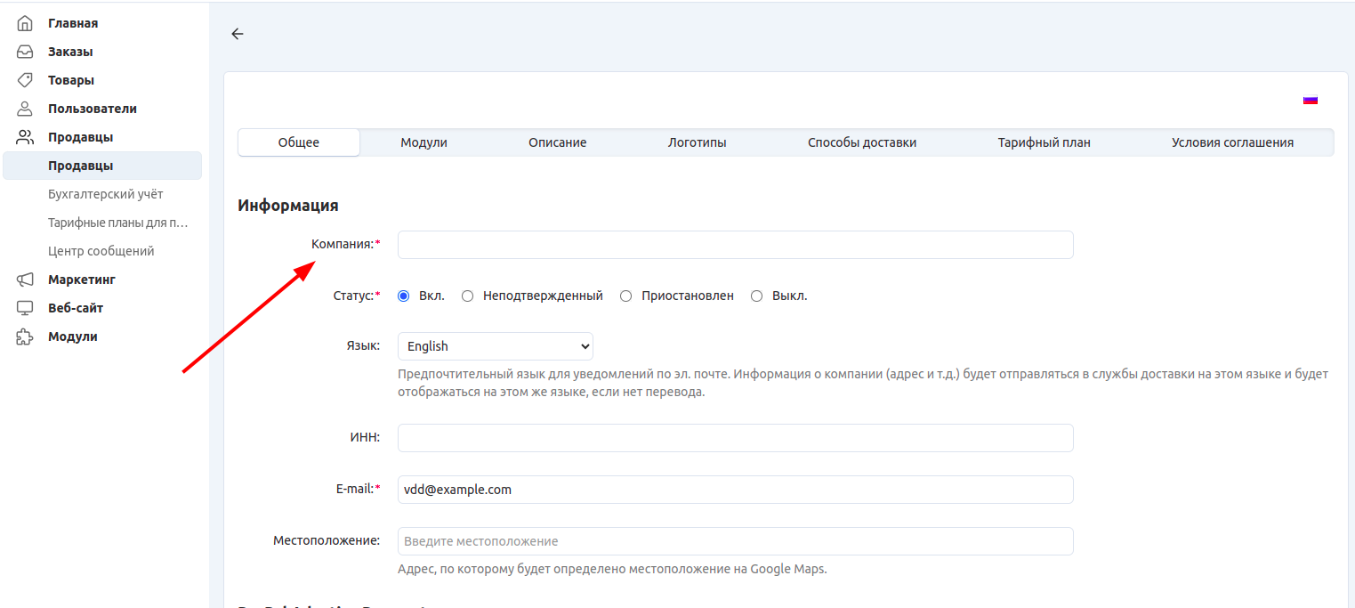Go back using the left arrow icon
Screen dimensions: 1355x608
237,34
